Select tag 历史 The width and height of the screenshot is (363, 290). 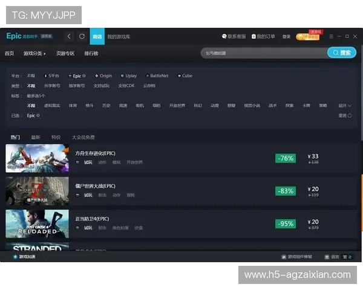coord(106,106)
